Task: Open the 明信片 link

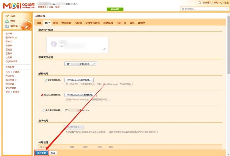Action: [16, 92]
